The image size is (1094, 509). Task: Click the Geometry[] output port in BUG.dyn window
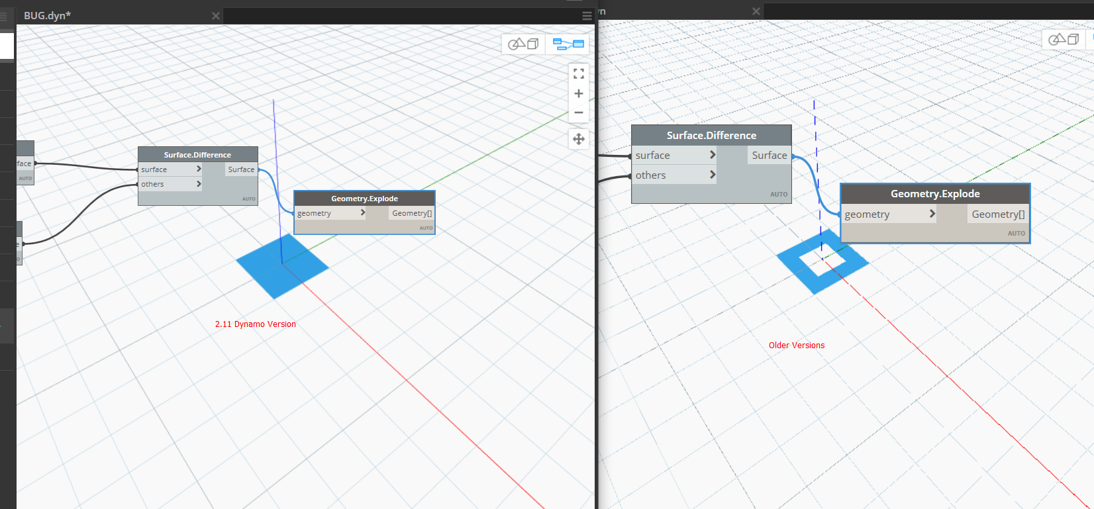[x=412, y=213]
